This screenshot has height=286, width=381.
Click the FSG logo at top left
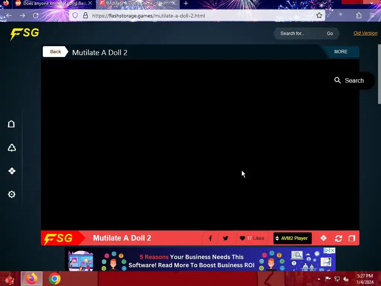click(x=25, y=34)
